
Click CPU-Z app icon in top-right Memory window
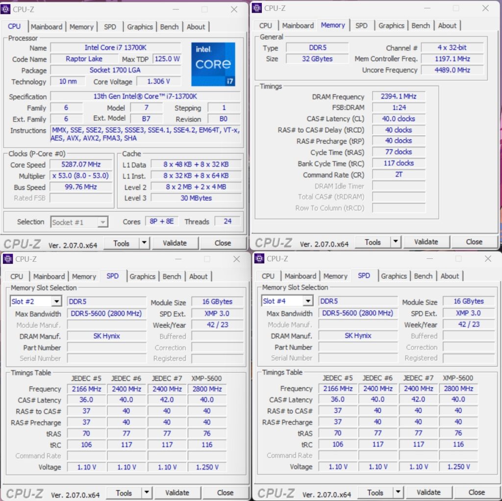(257, 8)
